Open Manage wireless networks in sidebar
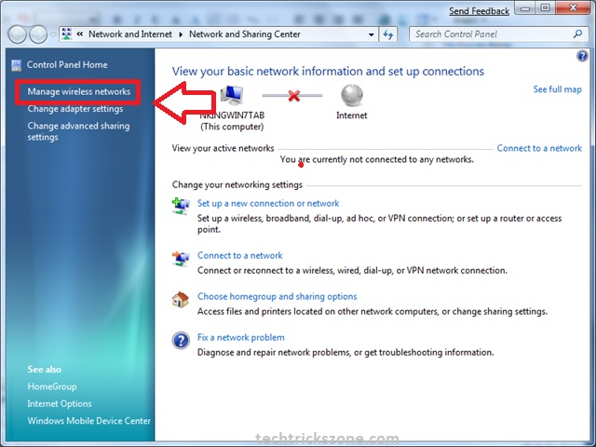The image size is (596, 447). pyautogui.click(x=79, y=91)
